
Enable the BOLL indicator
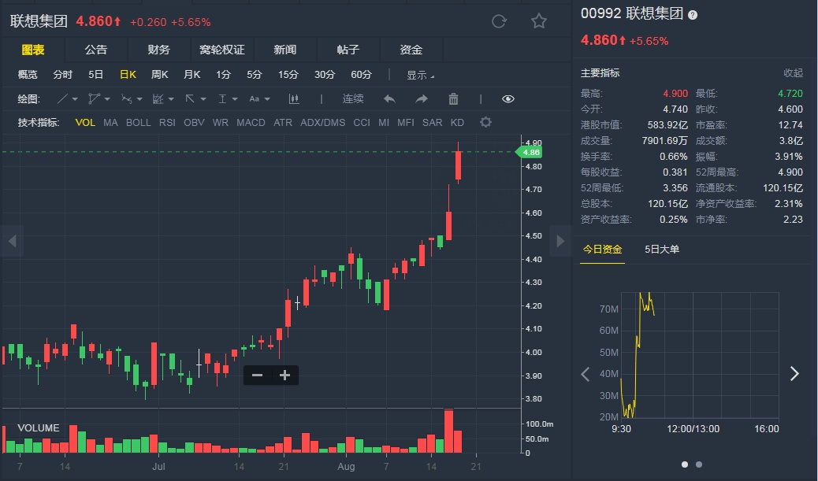click(x=138, y=122)
